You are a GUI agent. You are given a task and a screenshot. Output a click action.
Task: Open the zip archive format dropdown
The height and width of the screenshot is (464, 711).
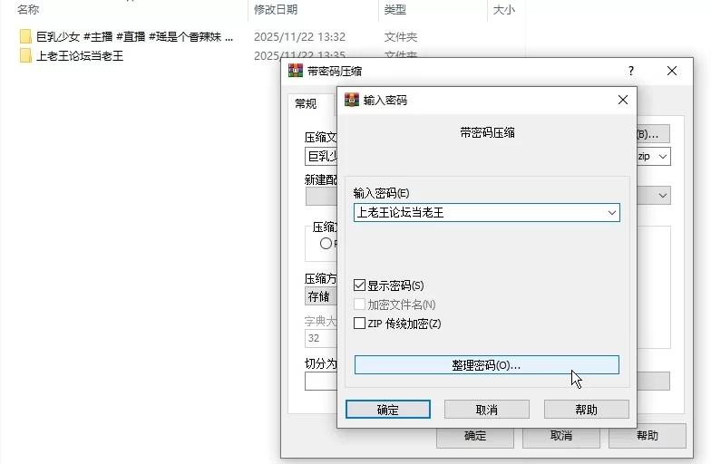[x=663, y=157]
